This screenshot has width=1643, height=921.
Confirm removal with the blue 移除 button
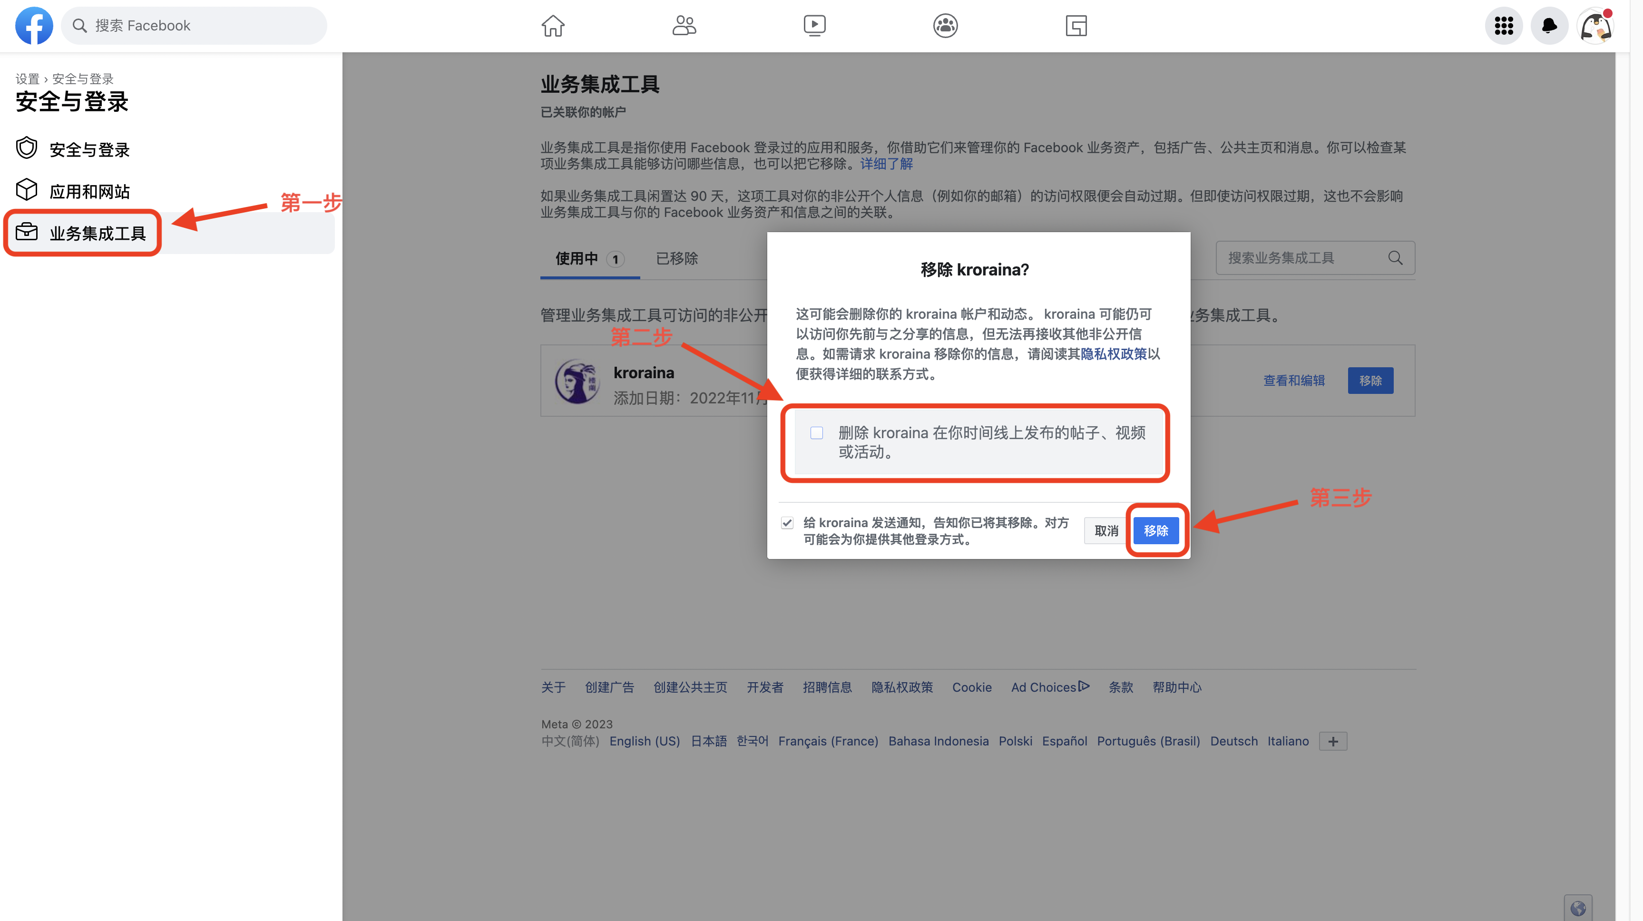(x=1156, y=530)
